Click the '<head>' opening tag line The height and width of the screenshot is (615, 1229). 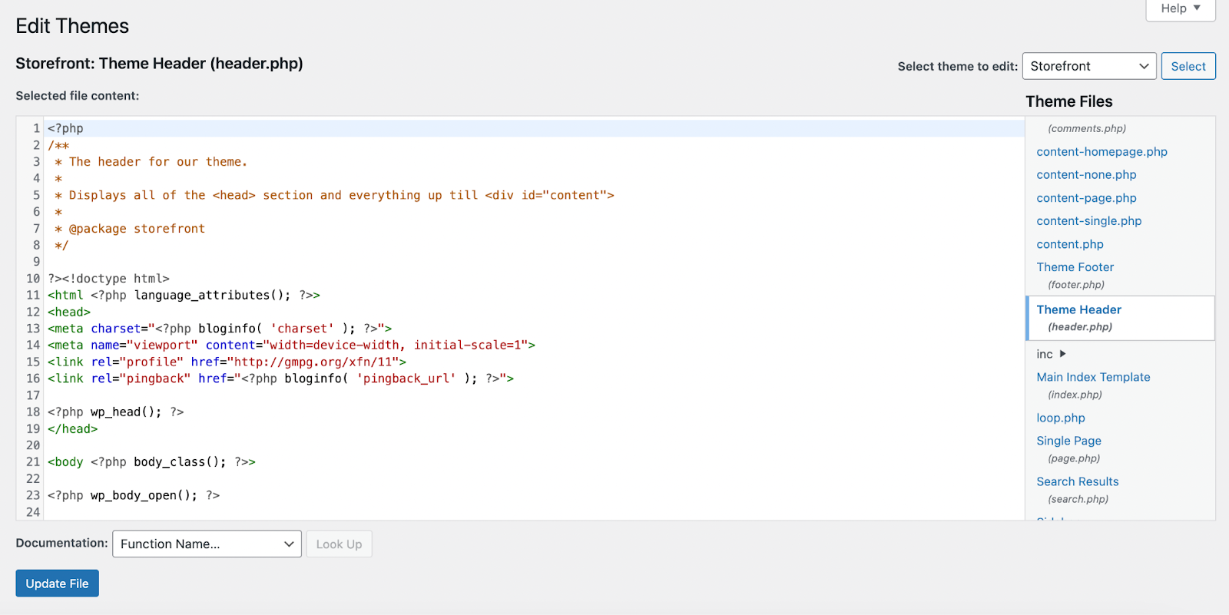pyautogui.click(x=69, y=312)
